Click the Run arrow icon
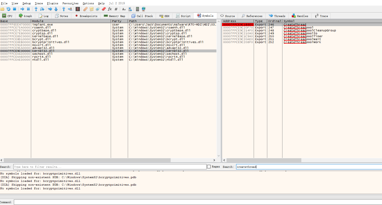 pos(22,9)
